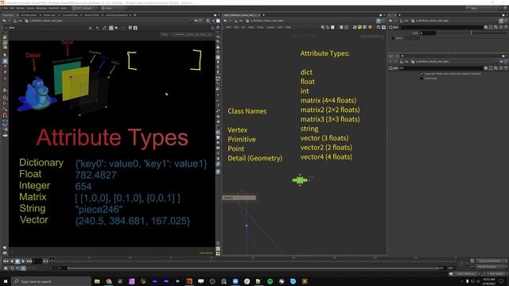This screenshot has width=509, height=286.
Task: Click search icon in upper parameter pane
Action: coord(496,28)
